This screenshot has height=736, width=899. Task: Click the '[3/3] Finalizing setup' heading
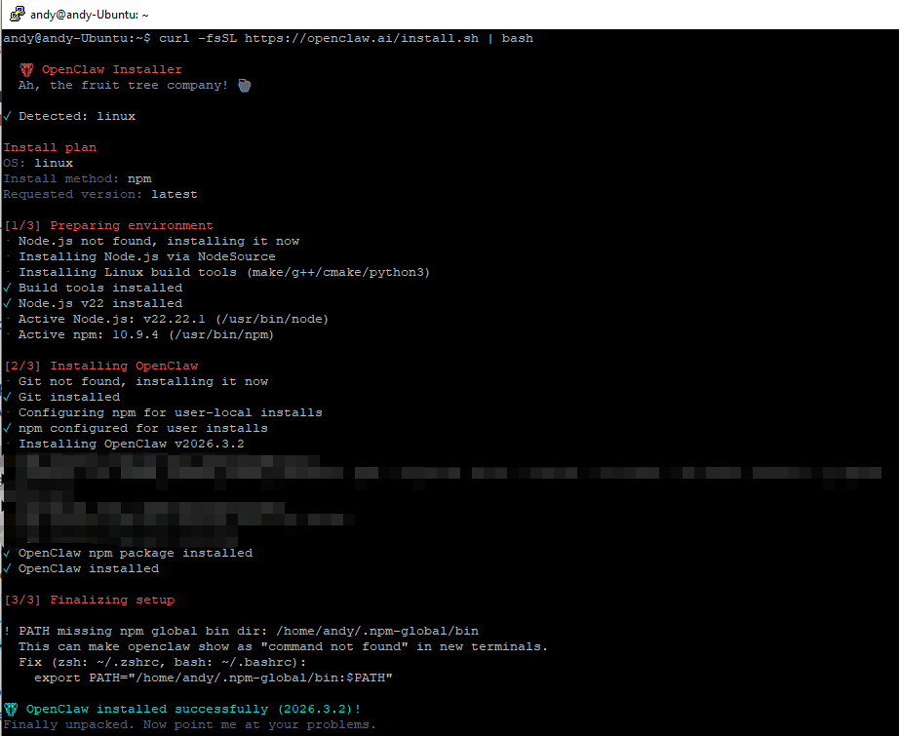pos(89,600)
